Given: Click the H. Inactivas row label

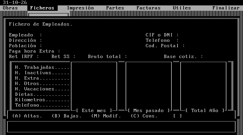Looking at the screenshot, I should point(42,73).
